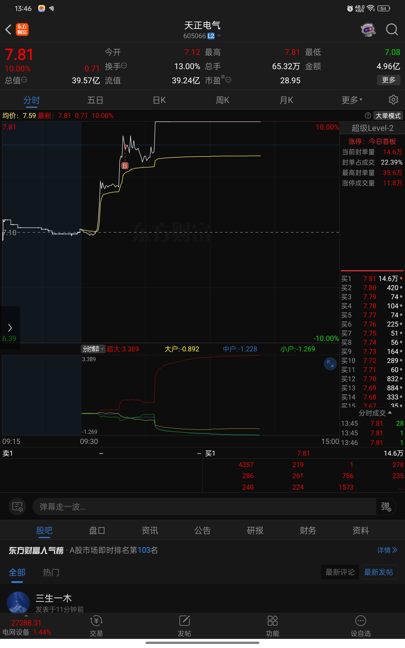The height and width of the screenshot is (648, 405).
Task: Open the 详情 ranking details link
Action: click(x=387, y=550)
